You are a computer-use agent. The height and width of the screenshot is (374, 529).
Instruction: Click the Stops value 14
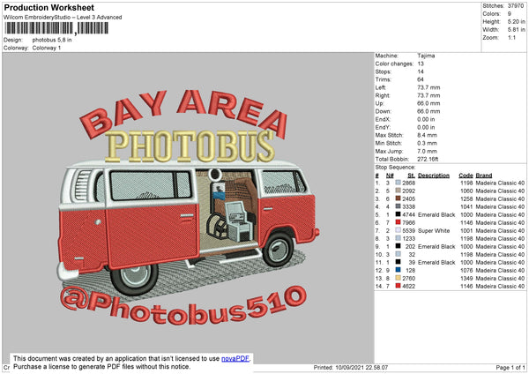tap(421, 71)
